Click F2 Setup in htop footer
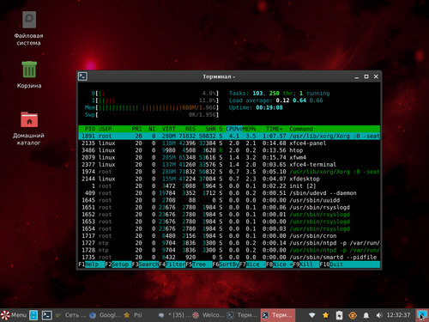The height and width of the screenshot is (322, 429). 118,264
